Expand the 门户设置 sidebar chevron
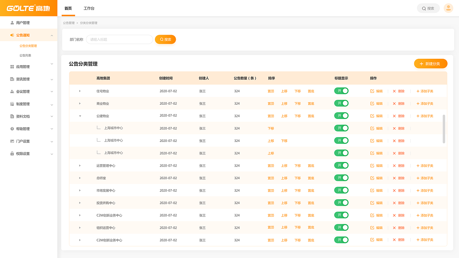459x258 pixels. point(52,141)
